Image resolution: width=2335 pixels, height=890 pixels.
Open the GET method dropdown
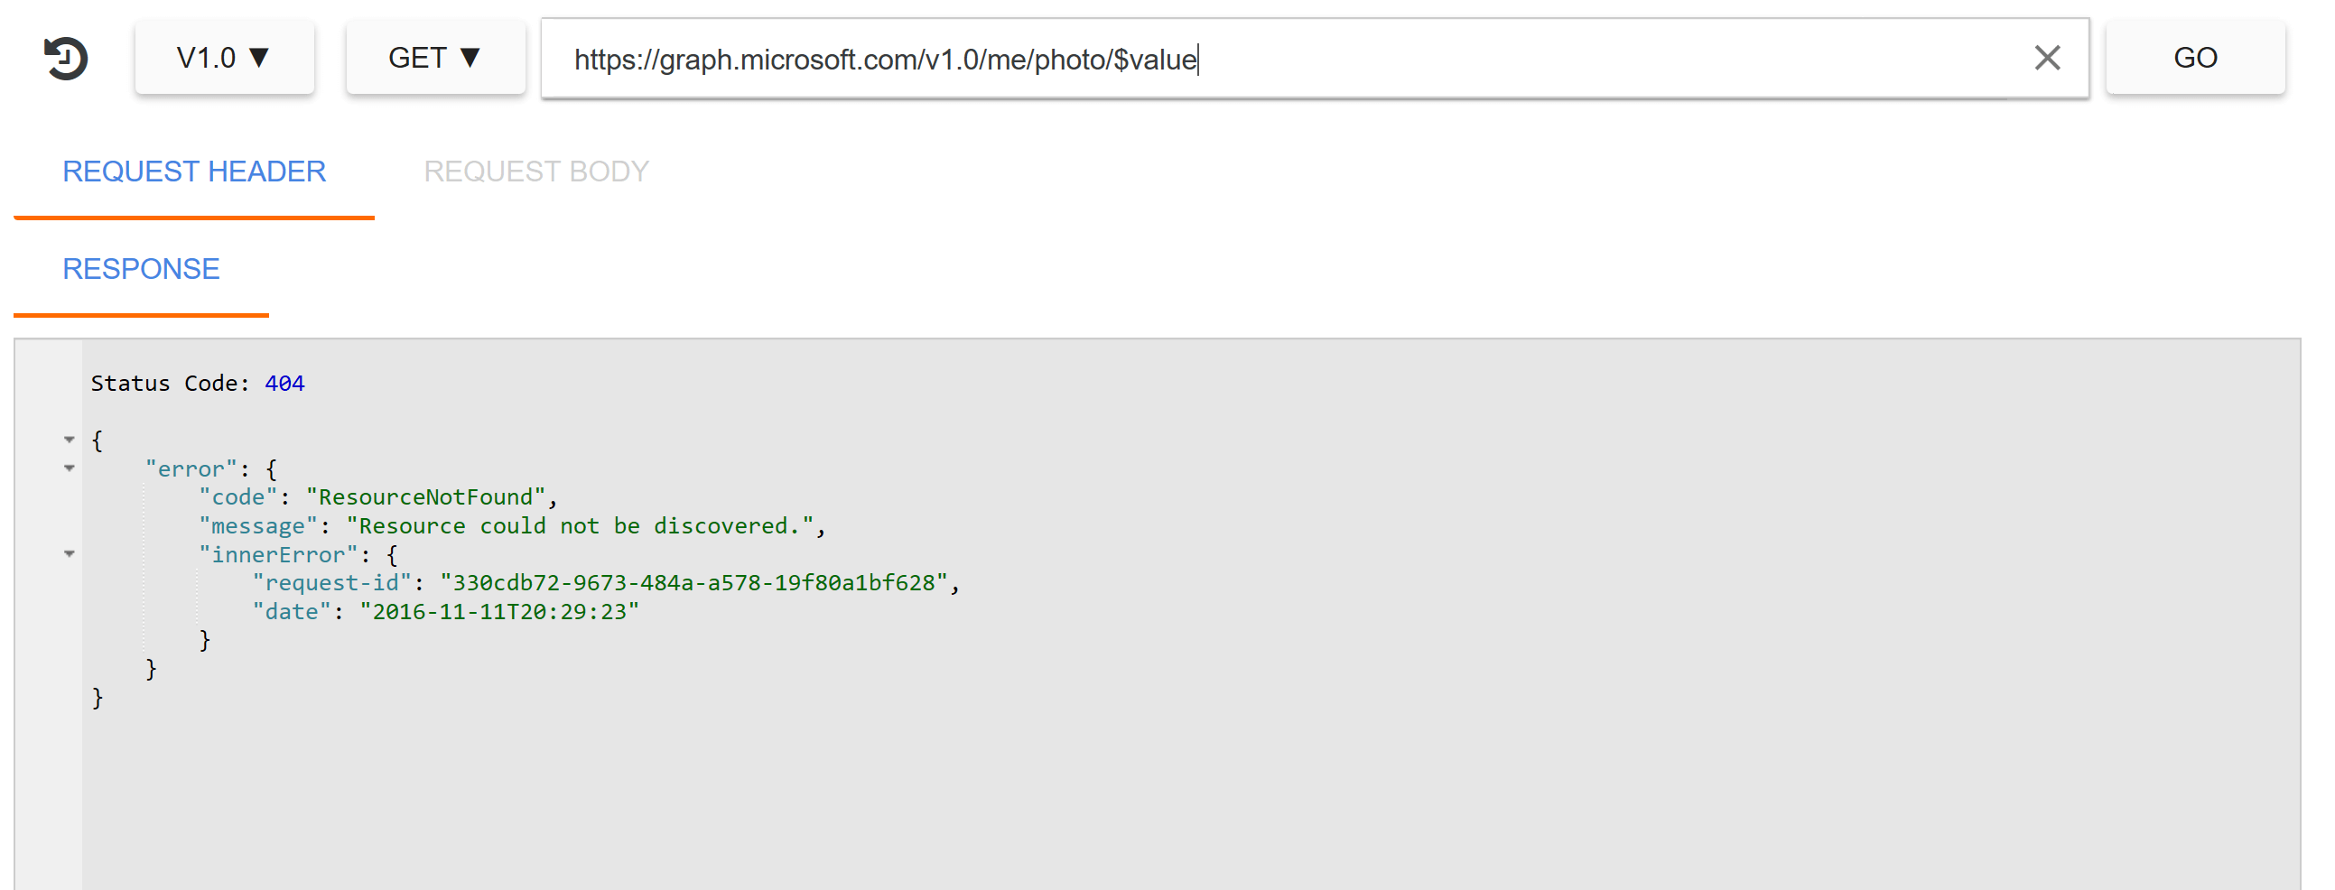coord(435,58)
